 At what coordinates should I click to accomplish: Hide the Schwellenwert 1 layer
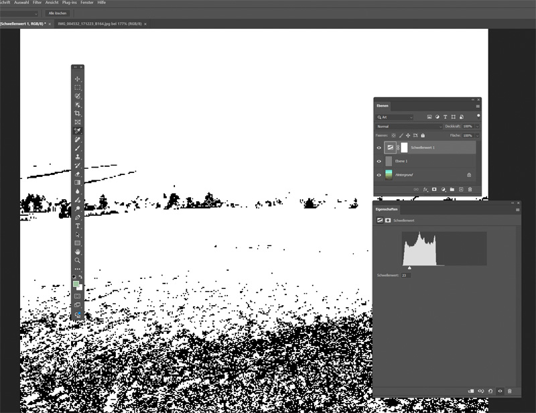pos(379,147)
